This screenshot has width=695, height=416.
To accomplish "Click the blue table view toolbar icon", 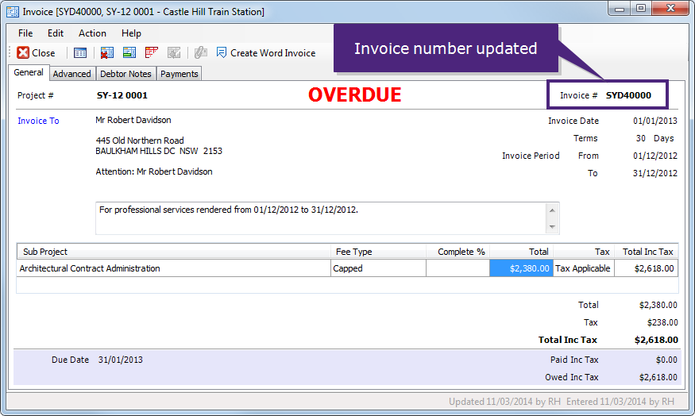I will [80, 53].
